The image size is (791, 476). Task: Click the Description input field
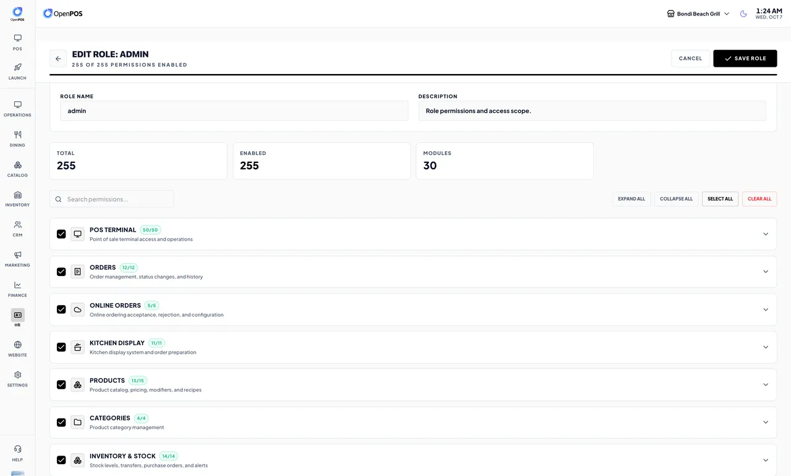click(592, 111)
